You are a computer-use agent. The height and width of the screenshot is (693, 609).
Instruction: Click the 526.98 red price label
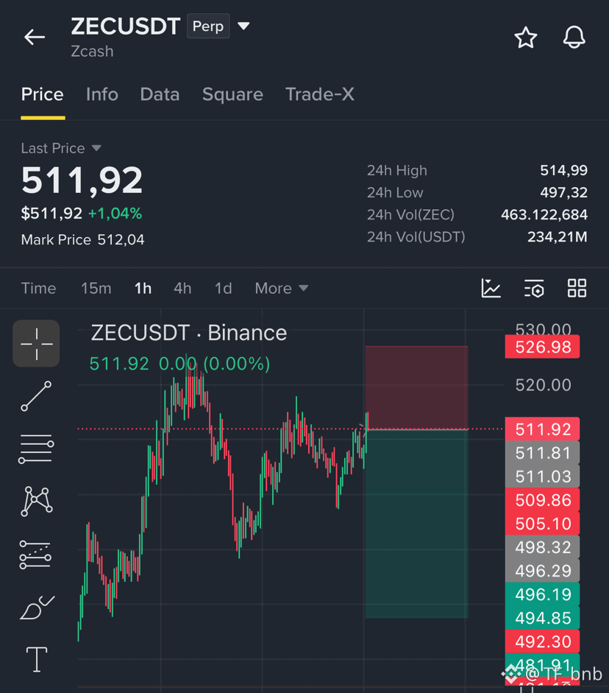(x=542, y=347)
